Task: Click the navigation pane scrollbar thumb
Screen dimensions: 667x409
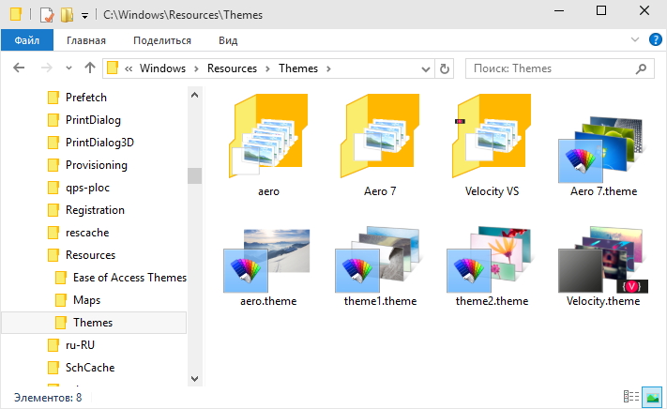Action: point(194,175)
